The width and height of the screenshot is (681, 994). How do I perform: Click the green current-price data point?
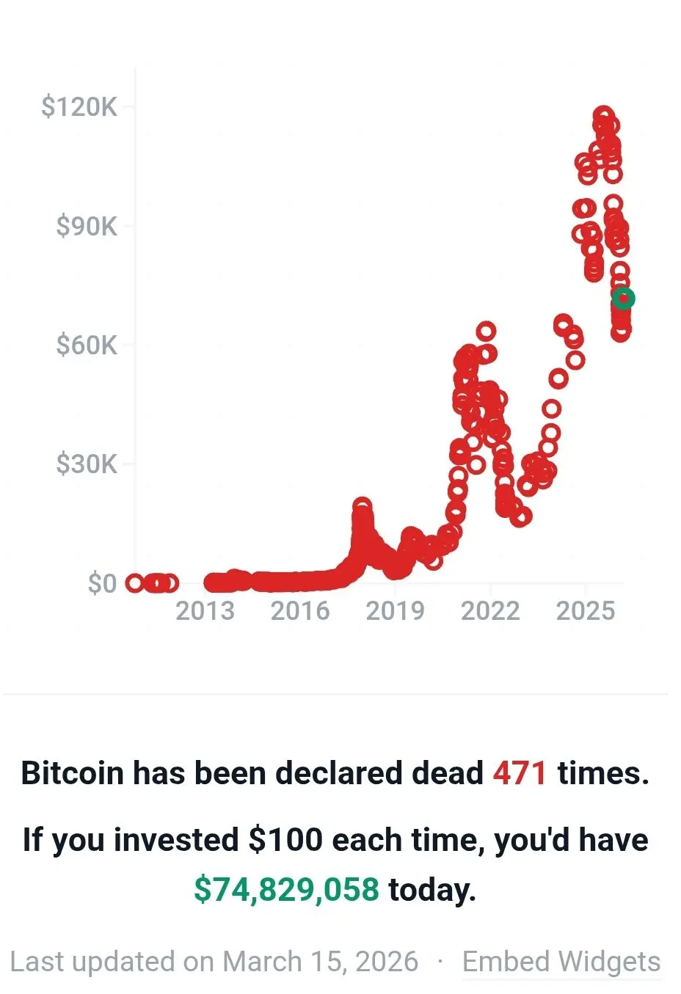pyautogui.click(x=623, y=299)
